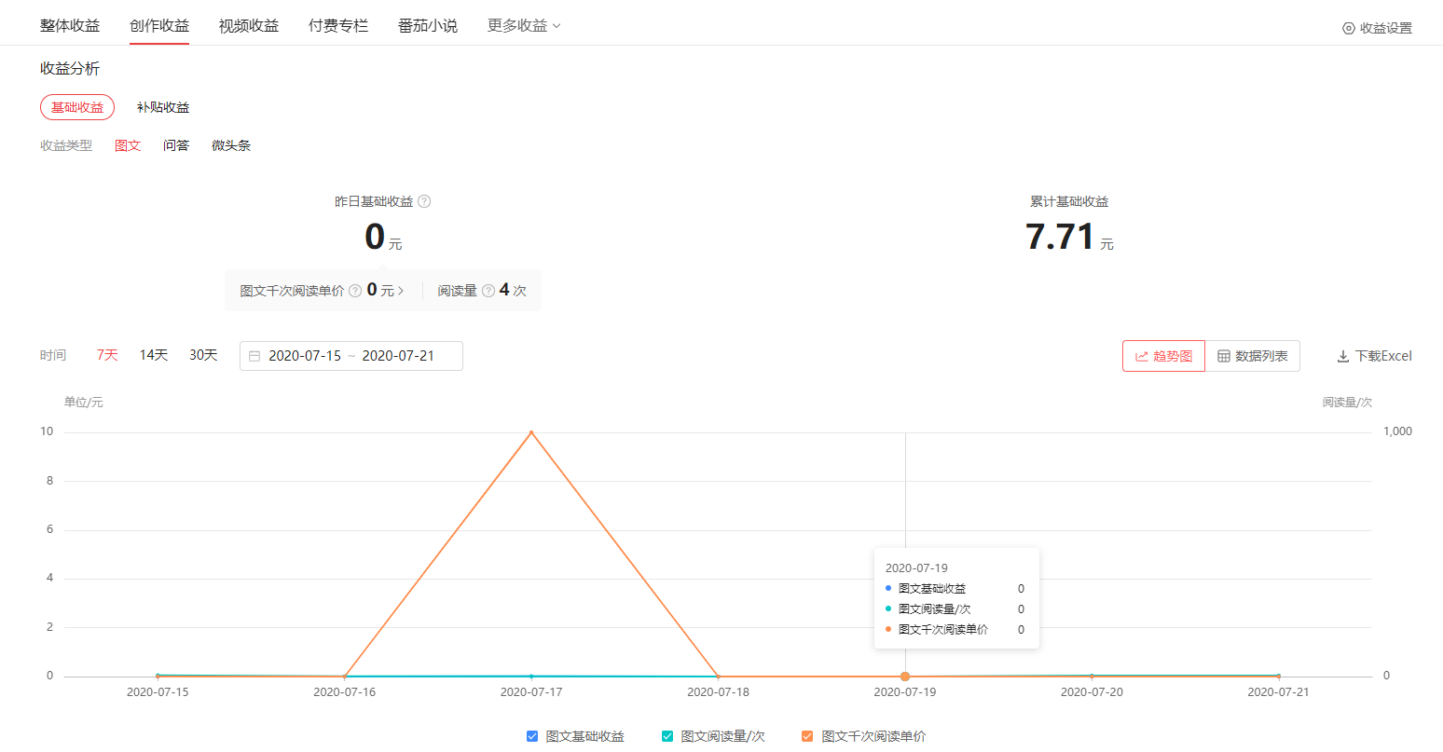Click the orange data point on 2020-07-19
Viewport: 1443px width, 752px height.
[905, 675]
